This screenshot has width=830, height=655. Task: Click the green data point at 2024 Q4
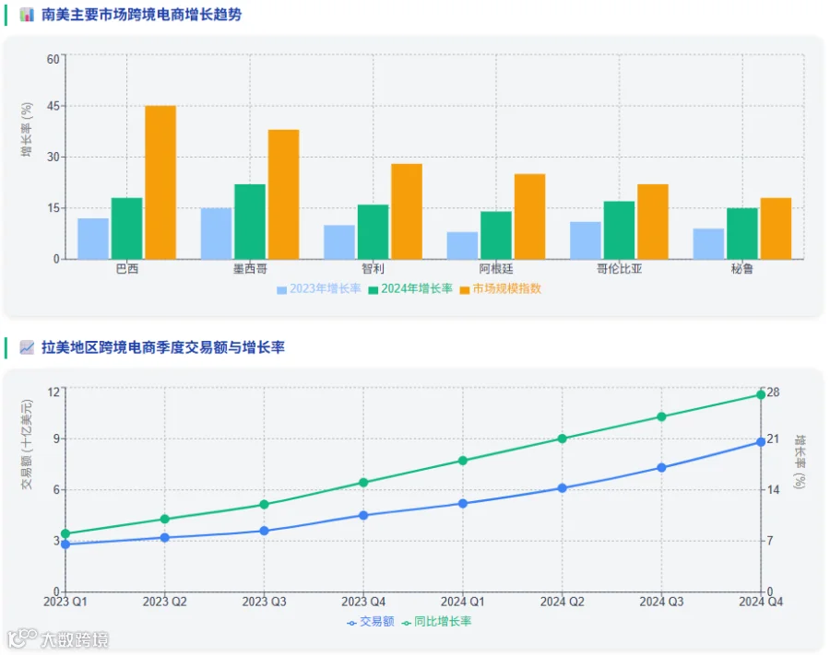pos(761,395)
